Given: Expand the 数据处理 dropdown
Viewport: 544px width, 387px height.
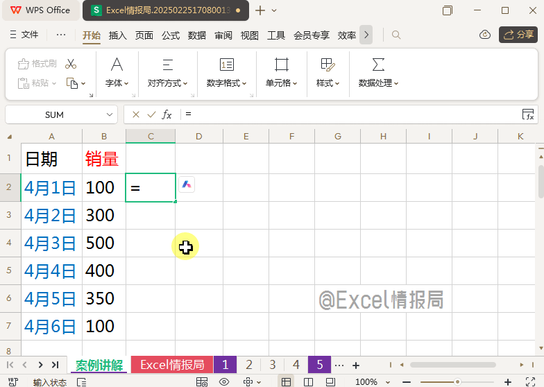Looking at the screenshot, I should pyautogui.click(x=378, y=83).
